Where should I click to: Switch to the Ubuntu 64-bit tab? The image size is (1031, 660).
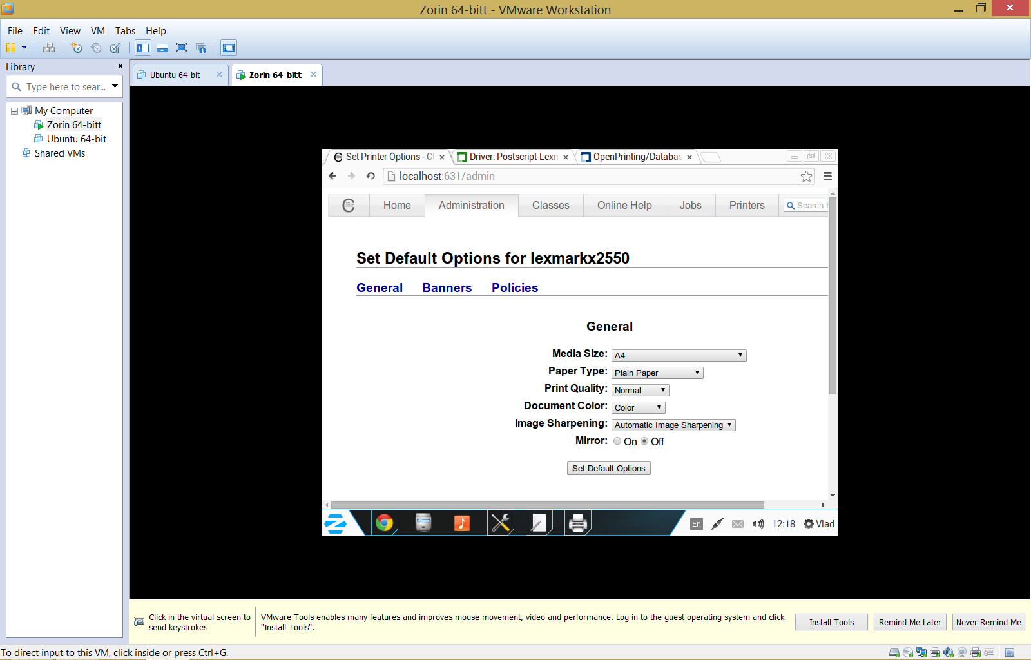click(x=175, y=75)
